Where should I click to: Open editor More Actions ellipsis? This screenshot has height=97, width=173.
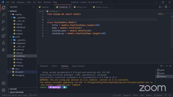click(170, 7)
